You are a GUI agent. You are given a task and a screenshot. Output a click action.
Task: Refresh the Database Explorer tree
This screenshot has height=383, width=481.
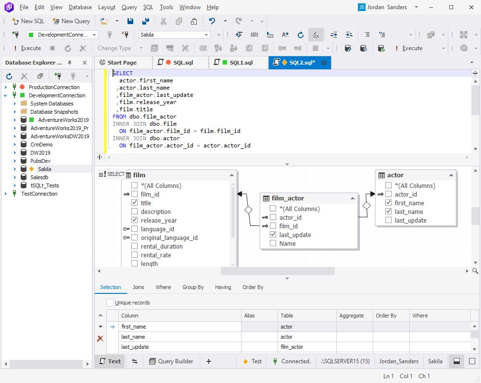(9, 76)
